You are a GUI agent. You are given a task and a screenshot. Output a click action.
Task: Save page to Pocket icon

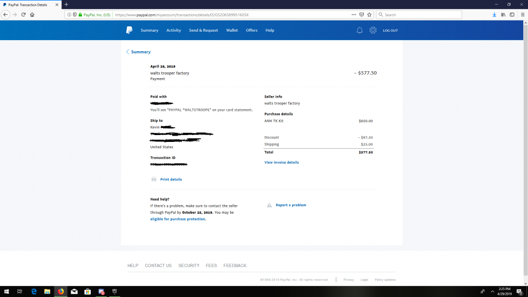pyautogui.click(x=361, y=14)
